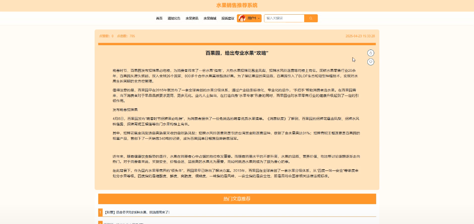Image resolution: width=474 pixels, height=224 pixels.
Task: Click the timestamp 2025-04-23 15:33:28
Action: click(360, 36)
